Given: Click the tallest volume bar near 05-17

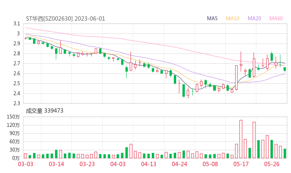Looking at the screenshot, I should point(241,139).
